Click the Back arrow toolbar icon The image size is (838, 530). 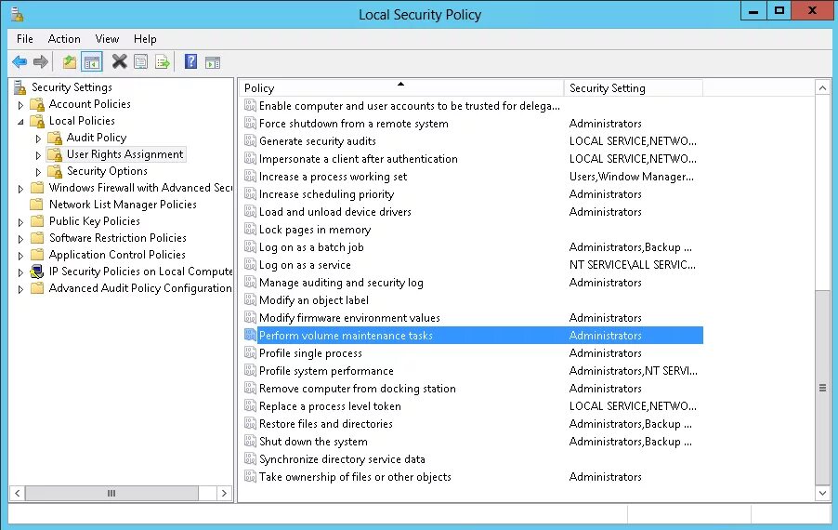20,62
